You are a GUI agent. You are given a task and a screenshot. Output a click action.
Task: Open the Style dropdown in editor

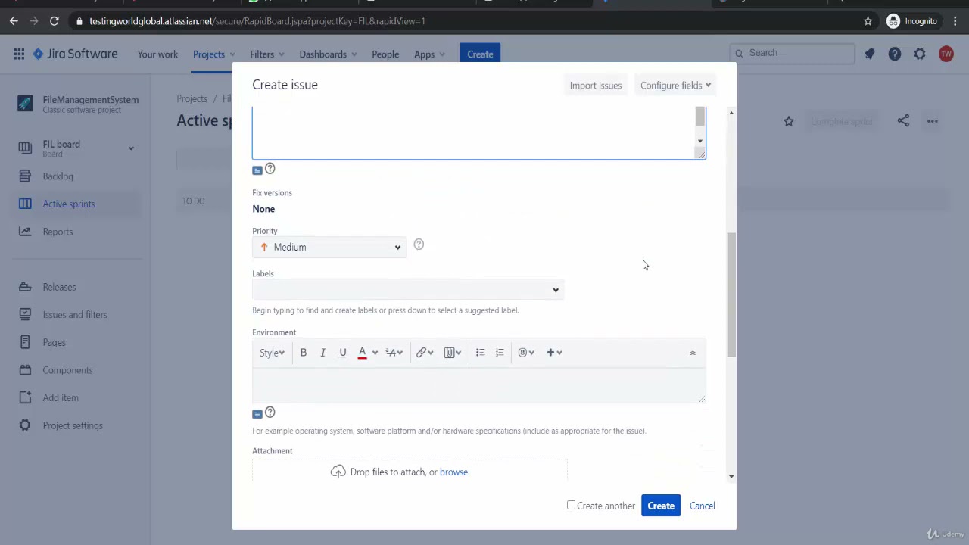(272, 353)
